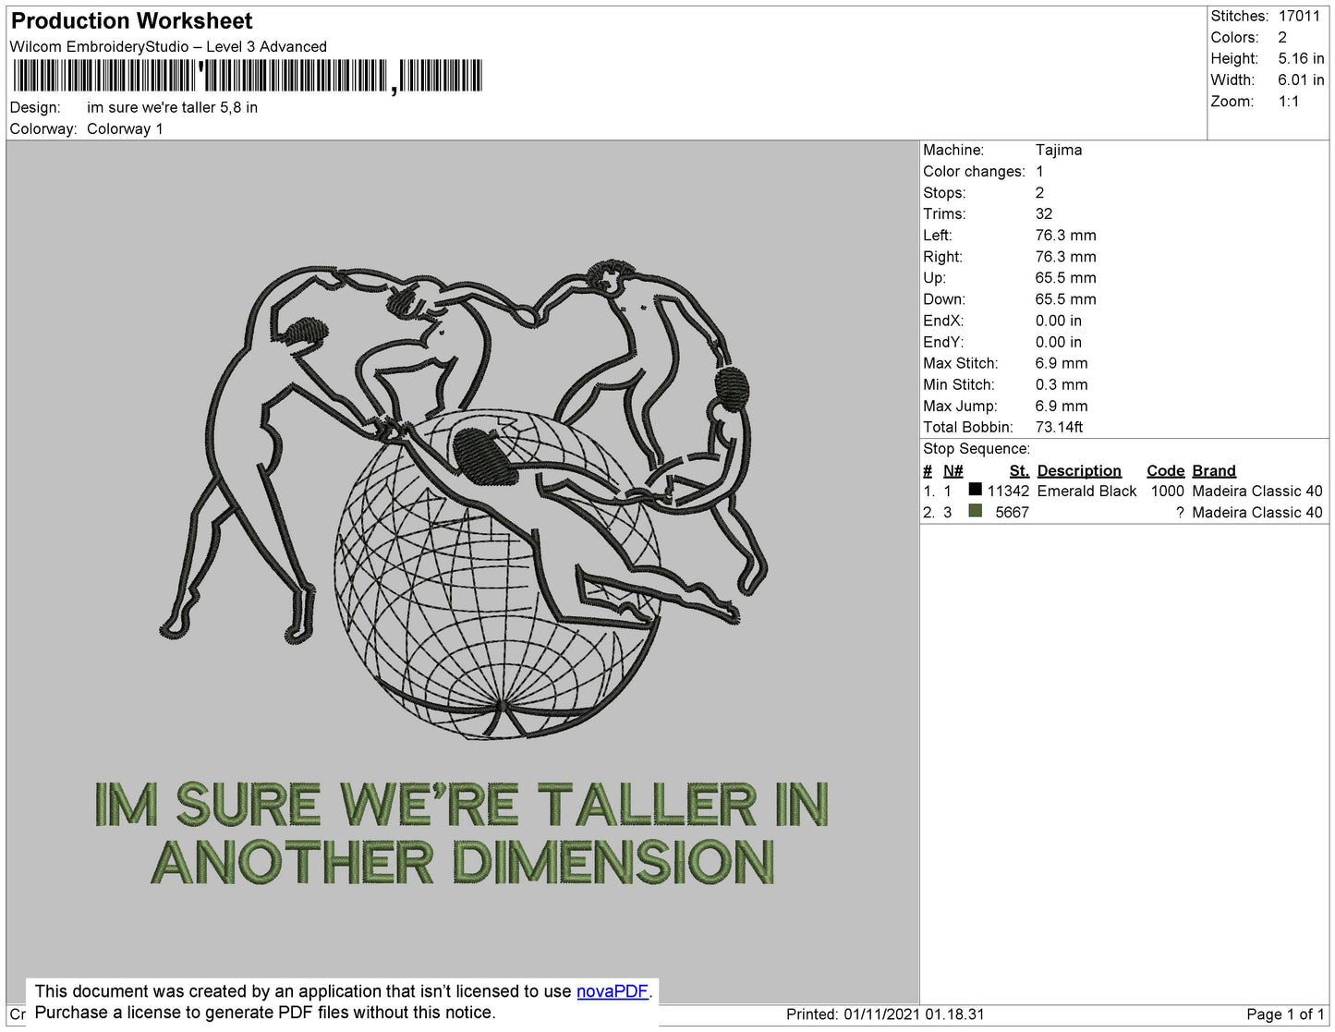This screenshot has width=1335, height=1032.
Task: Click the Trims value 32
Action: pos(1044,214)
